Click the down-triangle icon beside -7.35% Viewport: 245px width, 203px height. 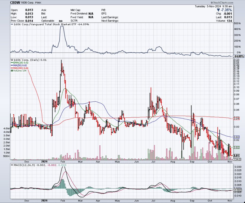(218, 10)
